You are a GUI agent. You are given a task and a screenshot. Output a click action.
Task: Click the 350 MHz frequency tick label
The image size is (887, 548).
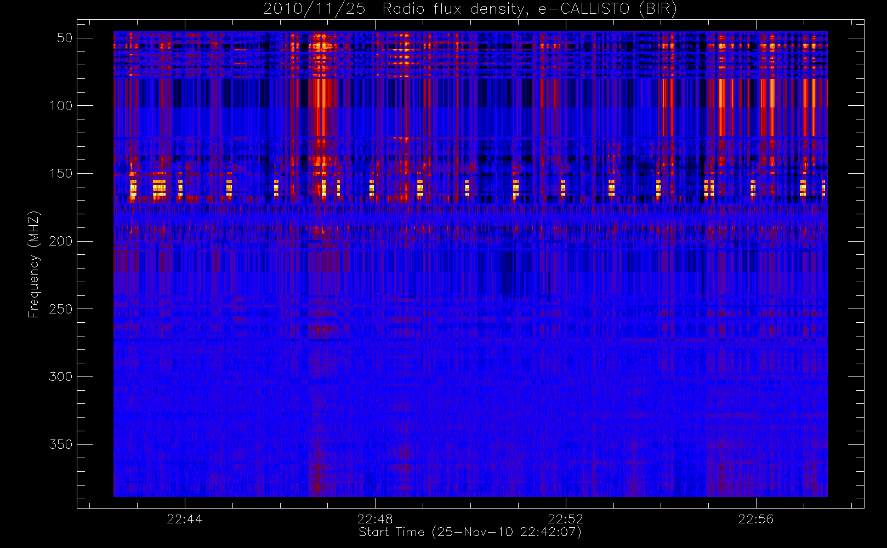pyautogui.click(x=61, y=444)
